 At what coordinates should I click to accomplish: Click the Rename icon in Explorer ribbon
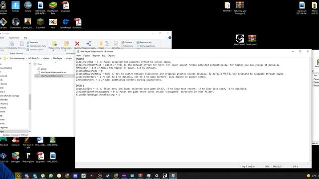click(x=89, y=43)
